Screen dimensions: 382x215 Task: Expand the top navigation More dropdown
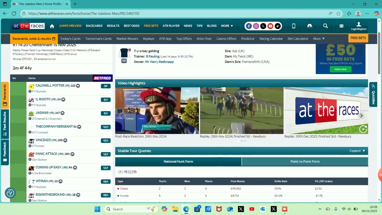click(x=227, y=26)
